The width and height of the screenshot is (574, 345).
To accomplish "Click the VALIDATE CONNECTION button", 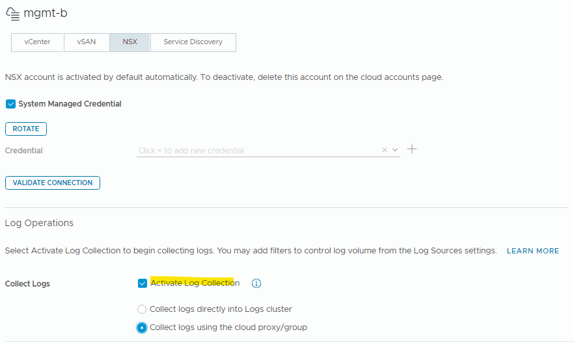I will [53, 183].
